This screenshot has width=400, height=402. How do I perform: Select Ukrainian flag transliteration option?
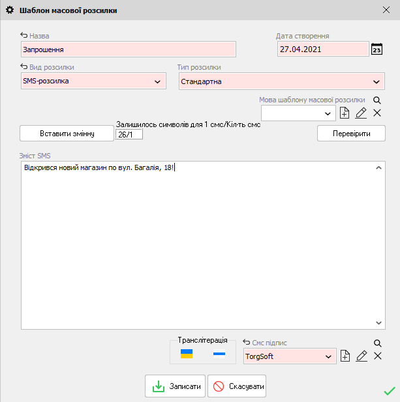(187, 354)
